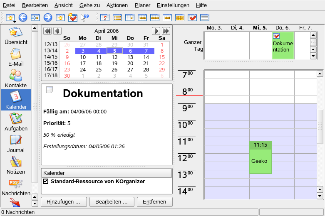The image size is (325, 216).
Task: Click the agenda view vertical scrollbar handle
Action: [x=320, y=126]
